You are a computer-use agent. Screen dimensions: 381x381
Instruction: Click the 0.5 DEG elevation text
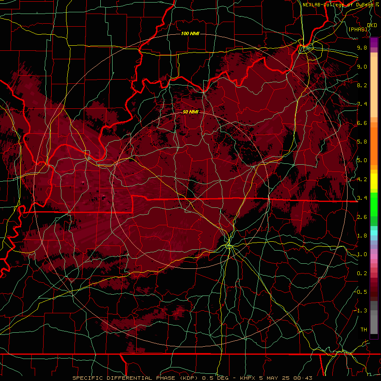pos(215,378)
